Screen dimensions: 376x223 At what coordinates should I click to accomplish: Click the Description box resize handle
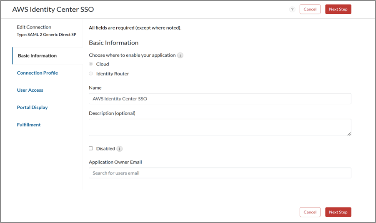tap(349, 134)
